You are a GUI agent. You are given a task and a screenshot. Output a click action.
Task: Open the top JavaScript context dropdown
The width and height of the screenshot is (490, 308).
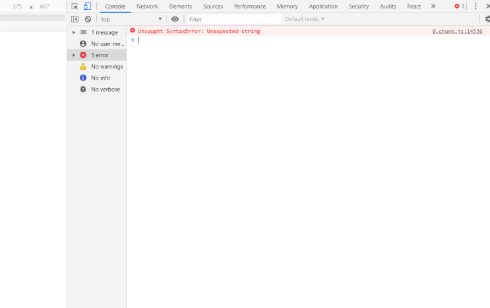(131, 19)
